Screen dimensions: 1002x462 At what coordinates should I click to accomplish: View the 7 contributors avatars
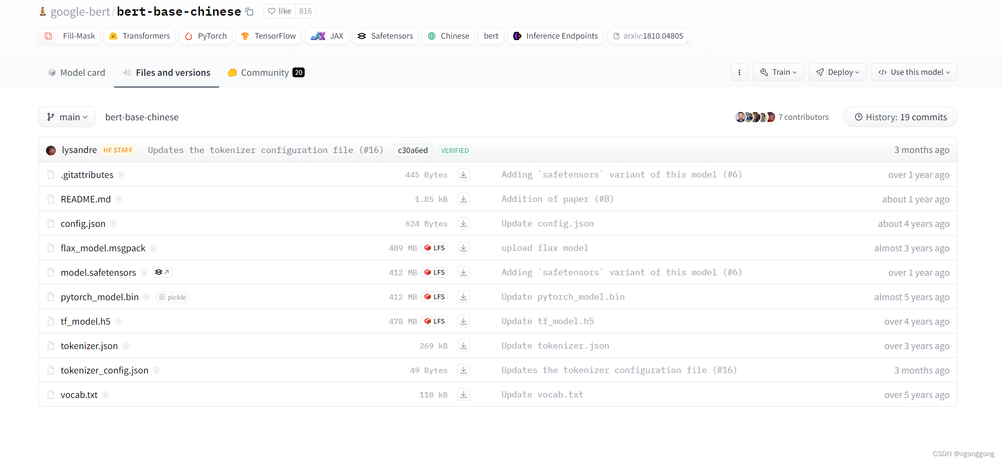(756, 117)
